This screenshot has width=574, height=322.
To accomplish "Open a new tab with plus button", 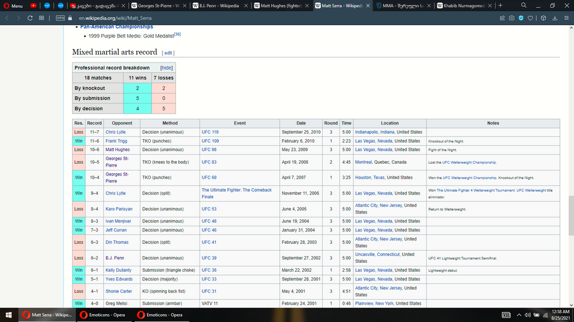I will click(x=500, y=6).
